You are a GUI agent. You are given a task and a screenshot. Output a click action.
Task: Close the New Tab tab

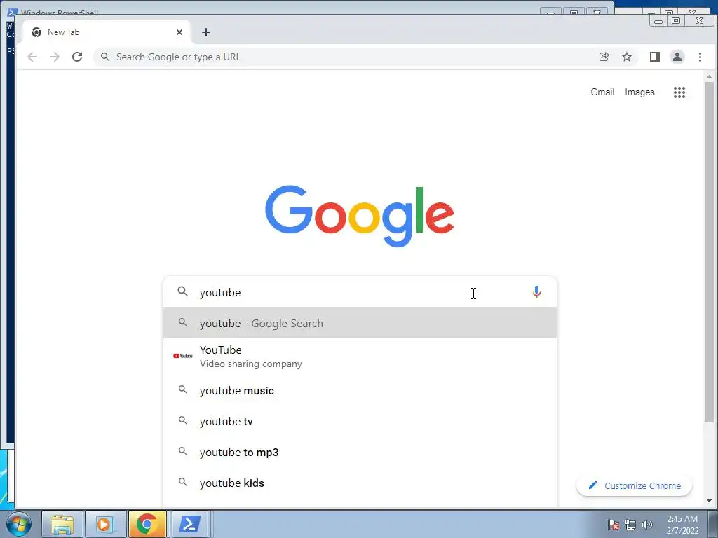pyautogui.click(x=179, y=32)
